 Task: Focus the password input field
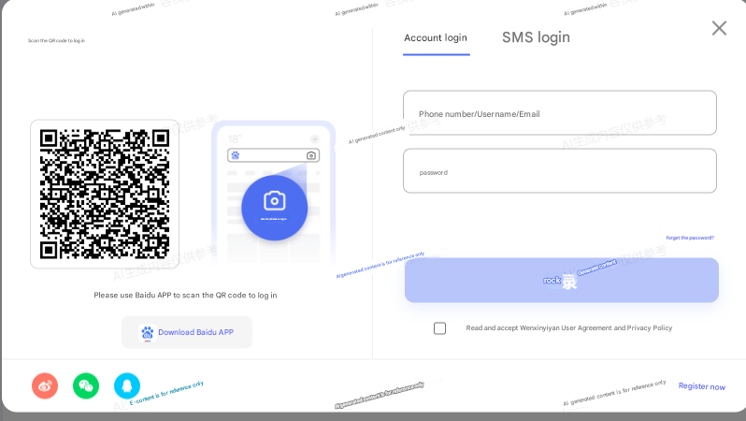pos(559,171)
